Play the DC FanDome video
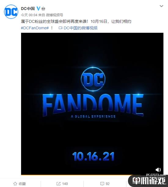168x187 pixels. pyautogui.click(x=92, y=104)
